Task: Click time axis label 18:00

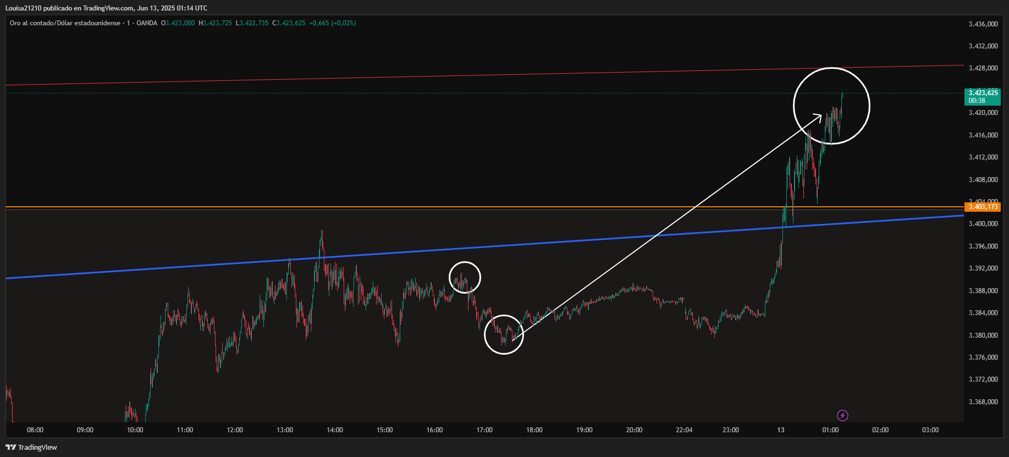Action: 534,430
